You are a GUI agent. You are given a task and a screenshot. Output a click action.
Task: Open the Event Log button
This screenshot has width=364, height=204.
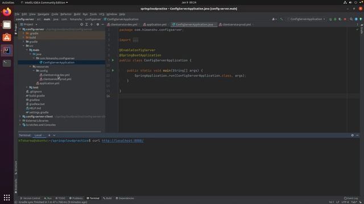click(x=351, y=198)
